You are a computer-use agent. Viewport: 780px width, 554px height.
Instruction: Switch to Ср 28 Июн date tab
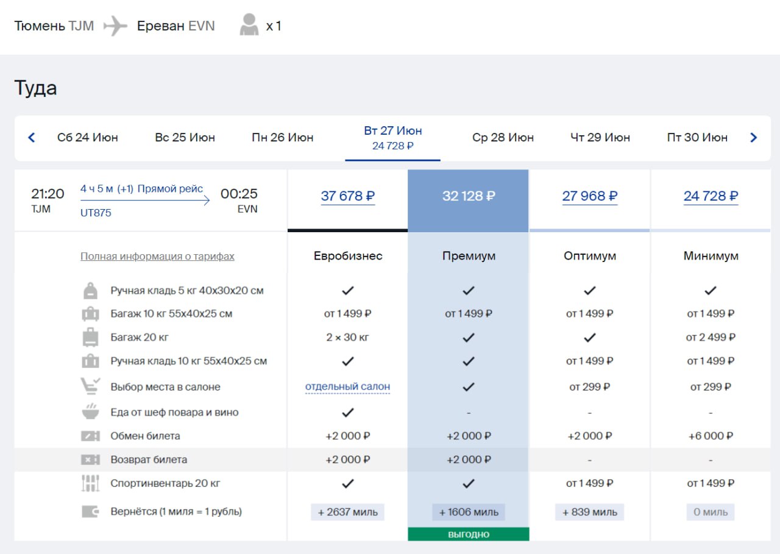click(x=503, y=138)
